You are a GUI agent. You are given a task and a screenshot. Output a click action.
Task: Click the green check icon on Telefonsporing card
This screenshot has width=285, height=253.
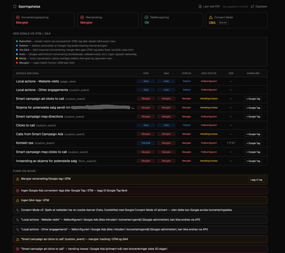click(146, 17)
